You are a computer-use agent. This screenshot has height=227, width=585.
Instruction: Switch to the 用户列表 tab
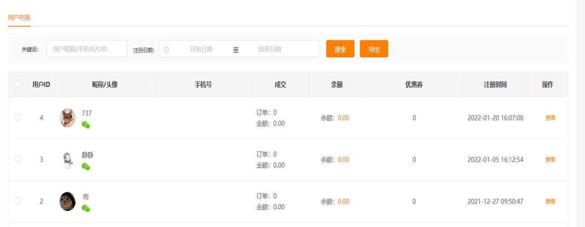point(19,17)
